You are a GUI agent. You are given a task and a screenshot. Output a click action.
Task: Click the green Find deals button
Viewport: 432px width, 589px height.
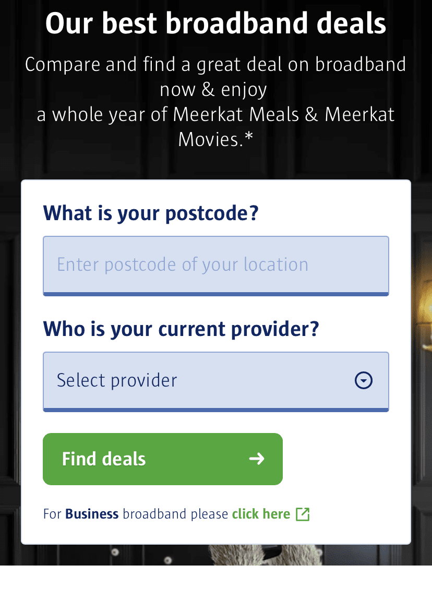coord(163,459)
